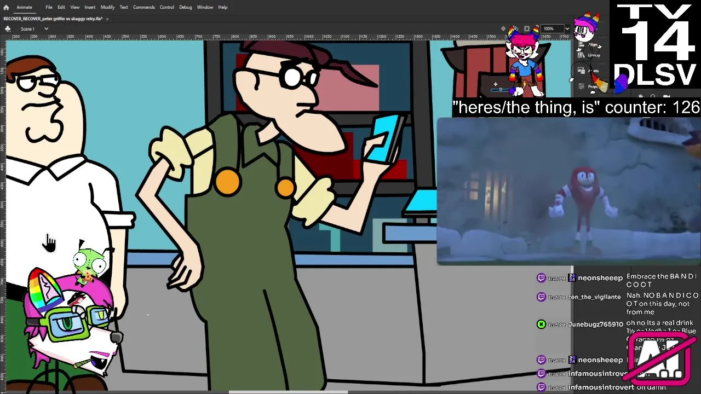Open the Window menu
Viewport: 701px width, 394px height.
click(x=205, y=7)
